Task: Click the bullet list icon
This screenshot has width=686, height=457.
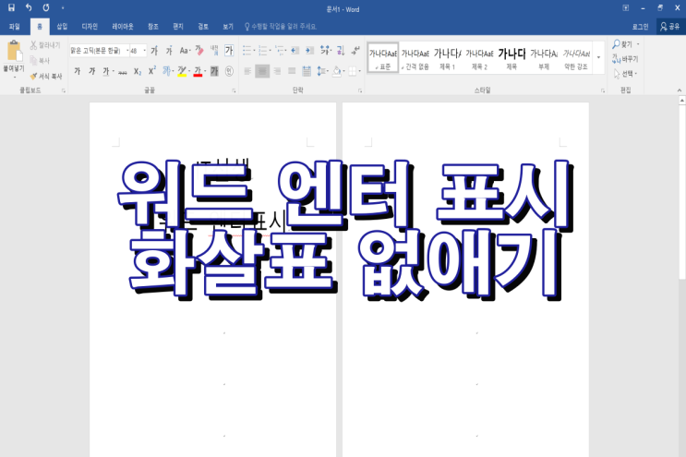Action: tap(247, 51)
